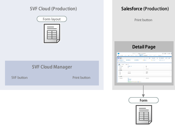Open the Detail Page screenshot thumbnail
175x125 pixels.
(144, 67)
